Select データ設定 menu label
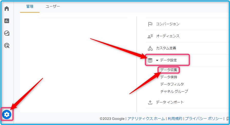 click(168, 60)
